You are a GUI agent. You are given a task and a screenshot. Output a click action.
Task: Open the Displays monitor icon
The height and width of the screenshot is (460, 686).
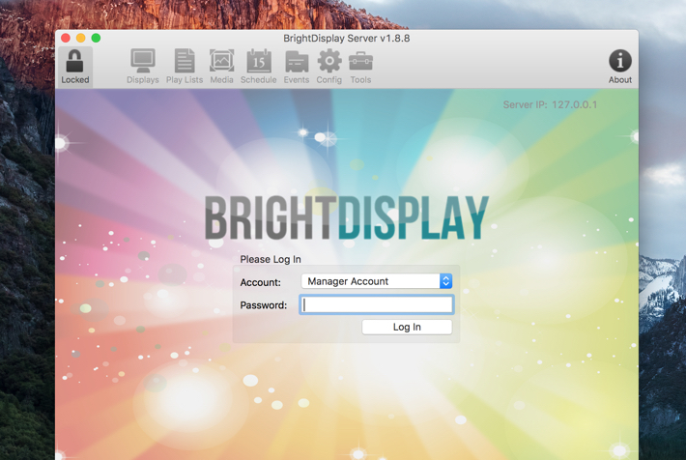point(143,61)
